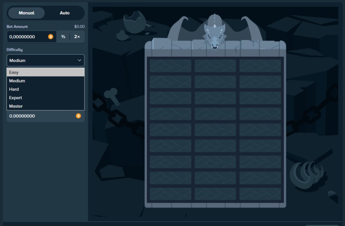Switch to Manual betting mode
This screenshot has height=226, width=345.
pyautogui.click(x=26, y=13)
